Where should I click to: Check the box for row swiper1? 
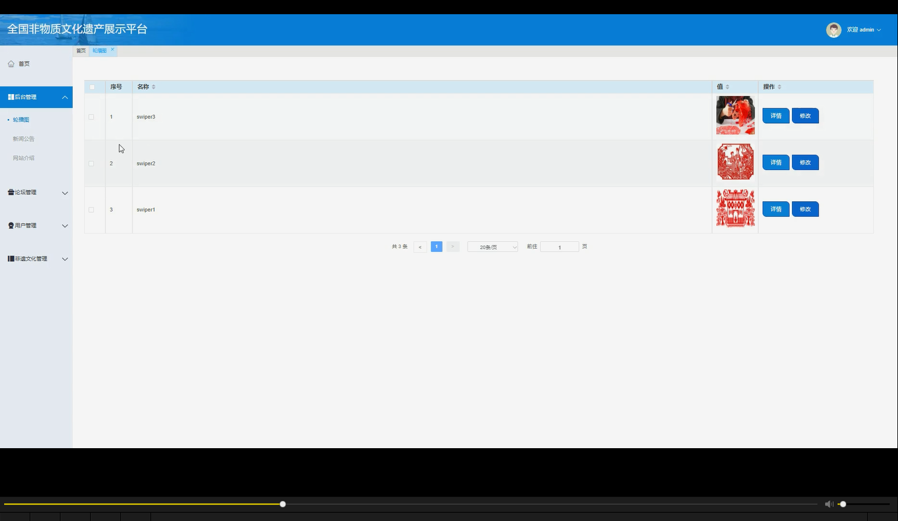point(91,210)
